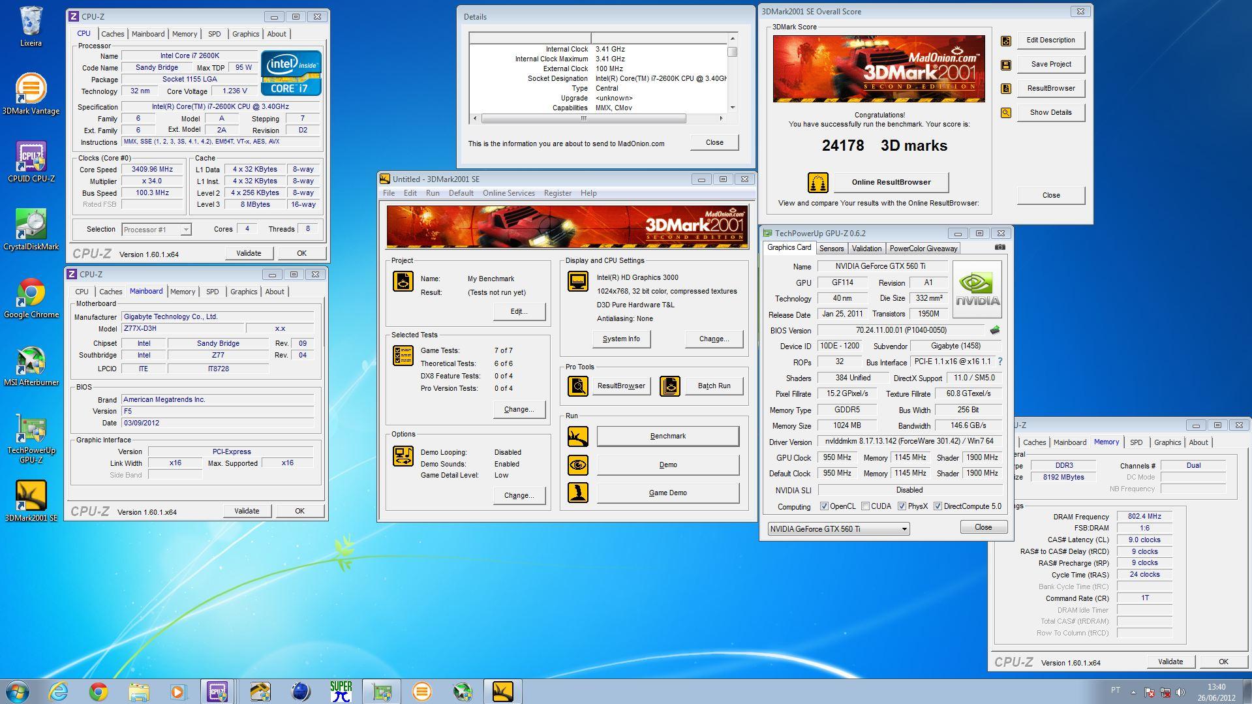Viewport: 1252px width, 704px height.
Task: Click the Core Speed value field
Action: tap(152, 170)
